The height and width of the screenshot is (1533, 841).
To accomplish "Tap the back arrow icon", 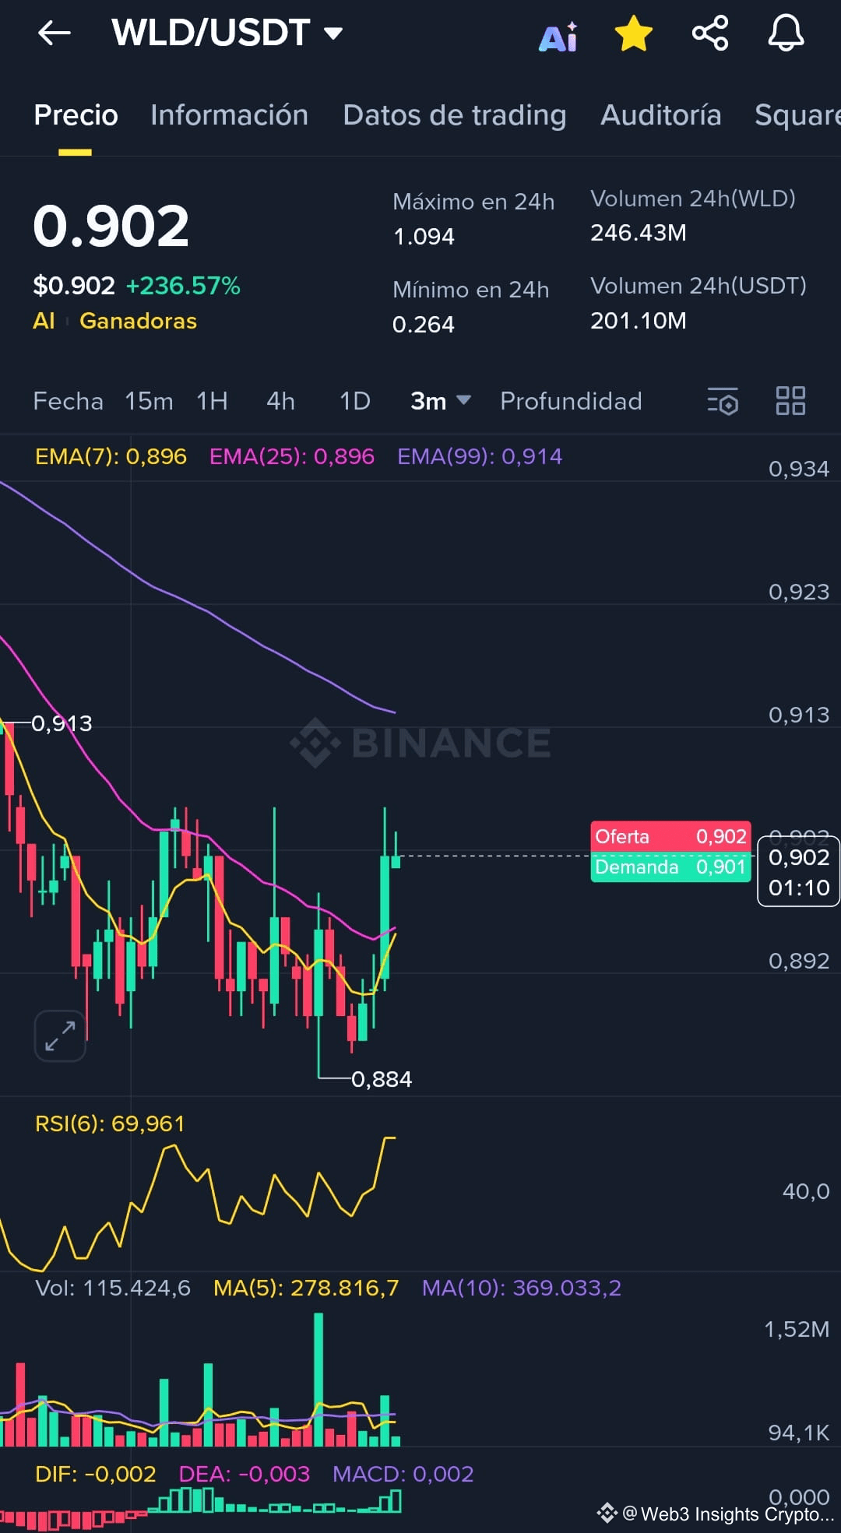I will [55, 33].
